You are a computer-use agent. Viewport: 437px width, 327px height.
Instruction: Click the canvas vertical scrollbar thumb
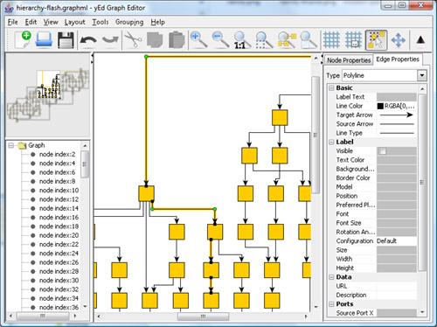point(316,135)
